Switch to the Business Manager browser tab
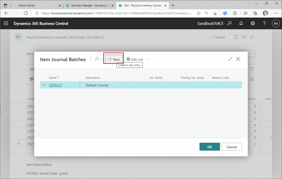Screen dimensions: 282x179 point(90,5)
